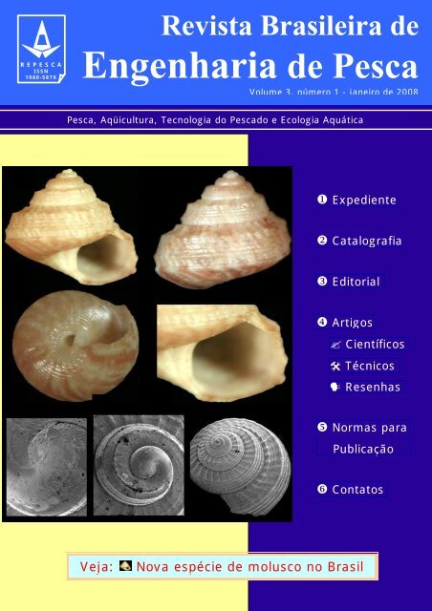Image resolution: width=432 pixels, height=611 pixels.
Task: Click the number 5 bullet beside Normas
Action: pos(322,427)
